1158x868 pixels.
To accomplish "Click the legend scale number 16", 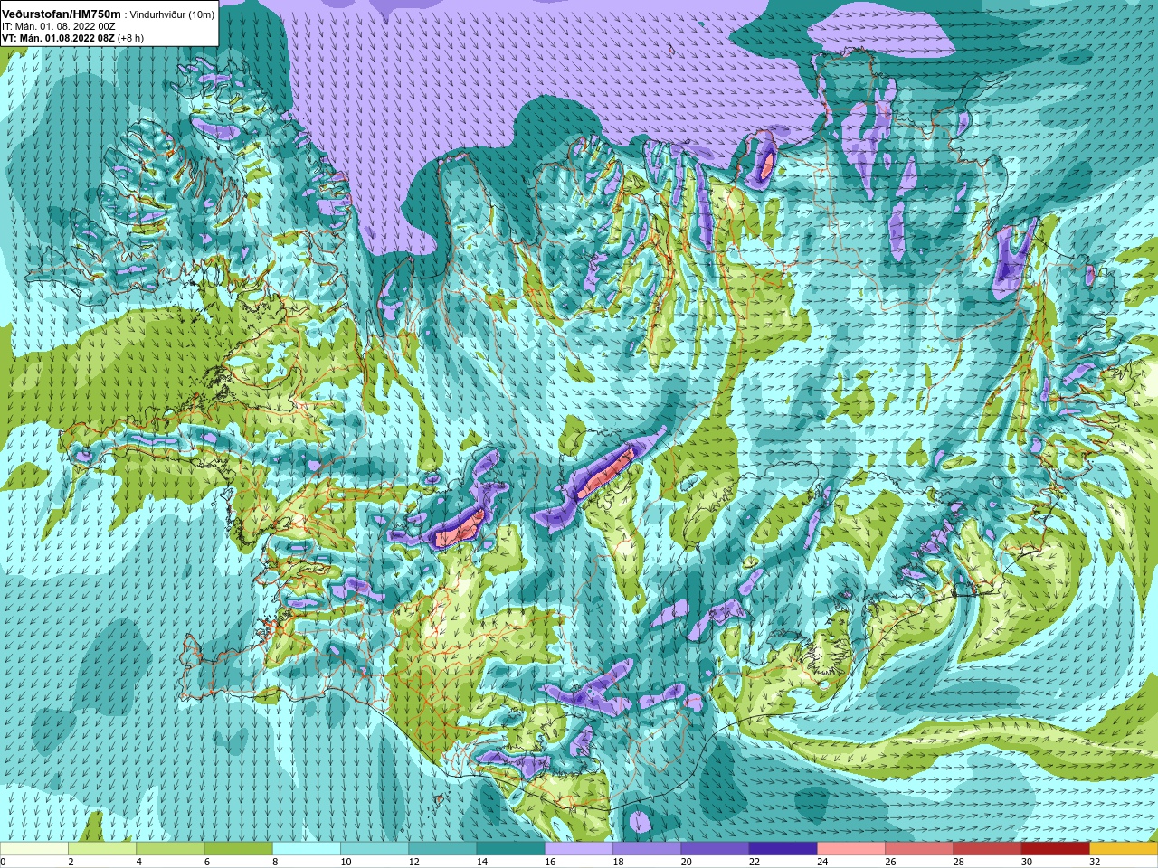I will pyautogui.click(x=550, y=862).
